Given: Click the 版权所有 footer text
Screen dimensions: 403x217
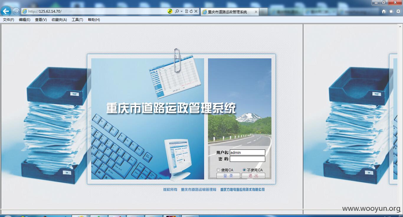Looking at the screenshot, I should (170, 190).
